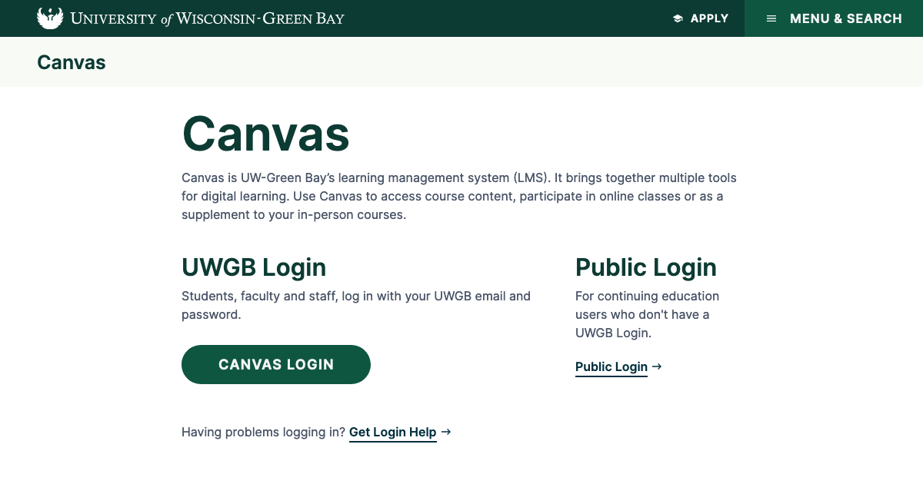Click the Public Login section heading

645,267
